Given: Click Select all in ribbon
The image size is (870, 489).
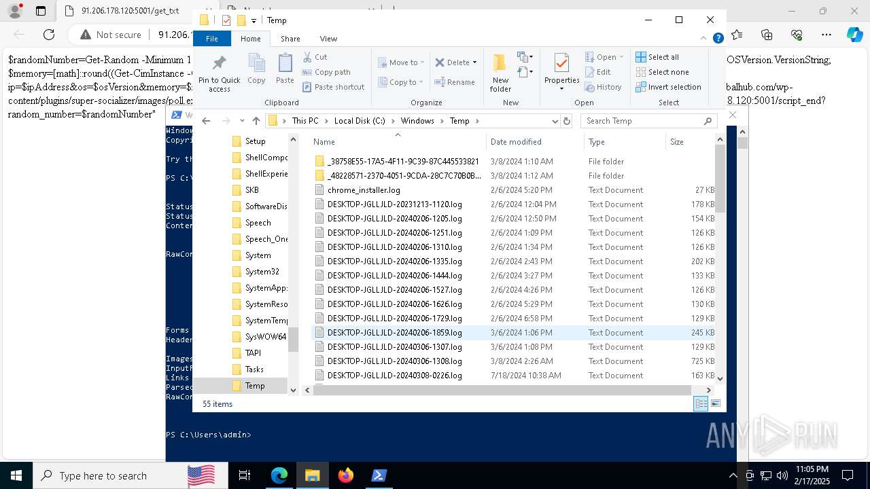Looking at the screenshot, I should 657,57.
